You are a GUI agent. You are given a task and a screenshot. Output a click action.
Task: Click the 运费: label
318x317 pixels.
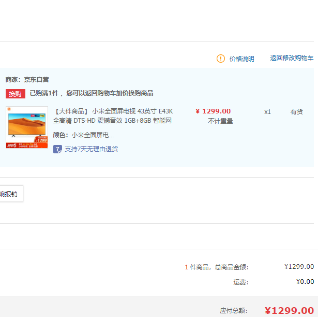point(241,282)
